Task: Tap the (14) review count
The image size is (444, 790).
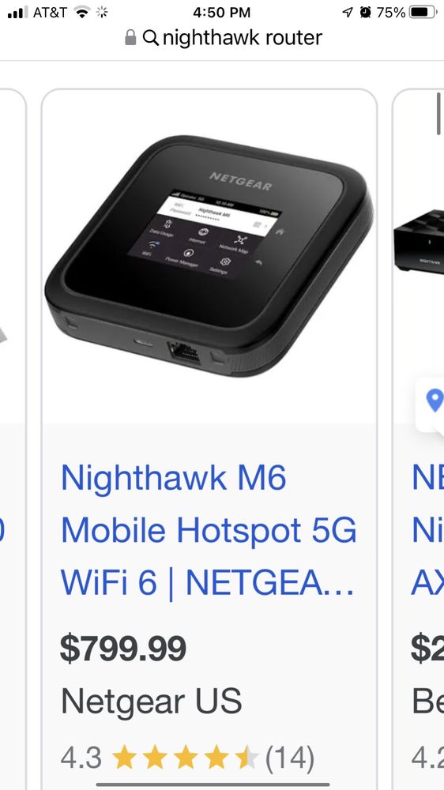Action: [290, 758]
